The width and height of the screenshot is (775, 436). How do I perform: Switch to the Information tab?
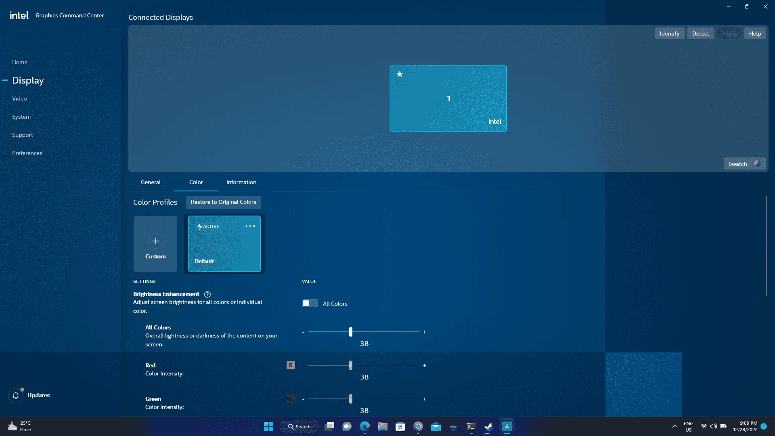pyautogui.click(x=241, y=182)
